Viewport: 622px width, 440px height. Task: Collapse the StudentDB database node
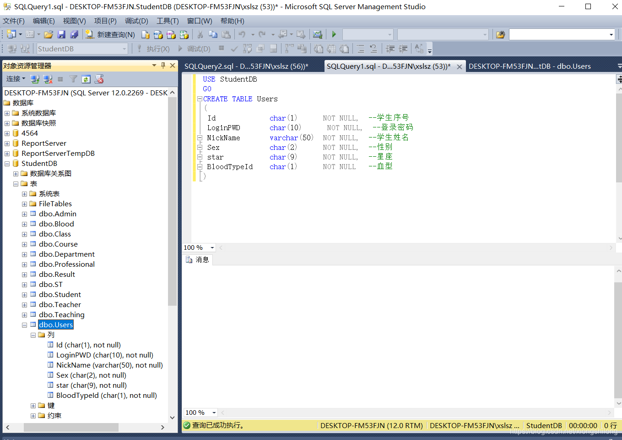(7, 164)
